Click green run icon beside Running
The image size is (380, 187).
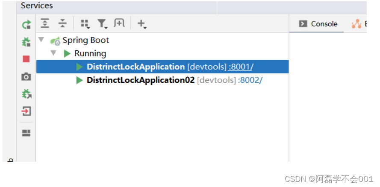point(67,53)
